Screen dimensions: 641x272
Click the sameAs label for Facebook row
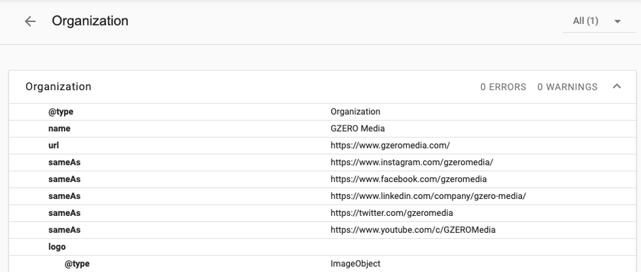(64, 179)
